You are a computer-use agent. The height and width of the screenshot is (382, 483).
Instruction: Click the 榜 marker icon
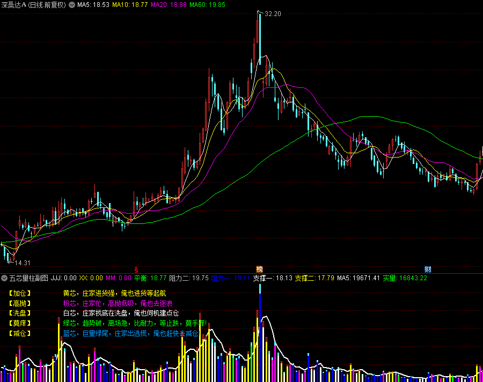pyautogui.click(x=259, y=269)
